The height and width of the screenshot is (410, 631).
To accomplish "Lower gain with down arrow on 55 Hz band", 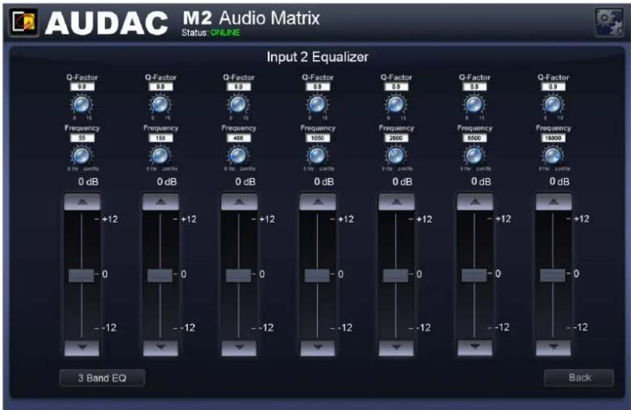I will pos(82,348).
